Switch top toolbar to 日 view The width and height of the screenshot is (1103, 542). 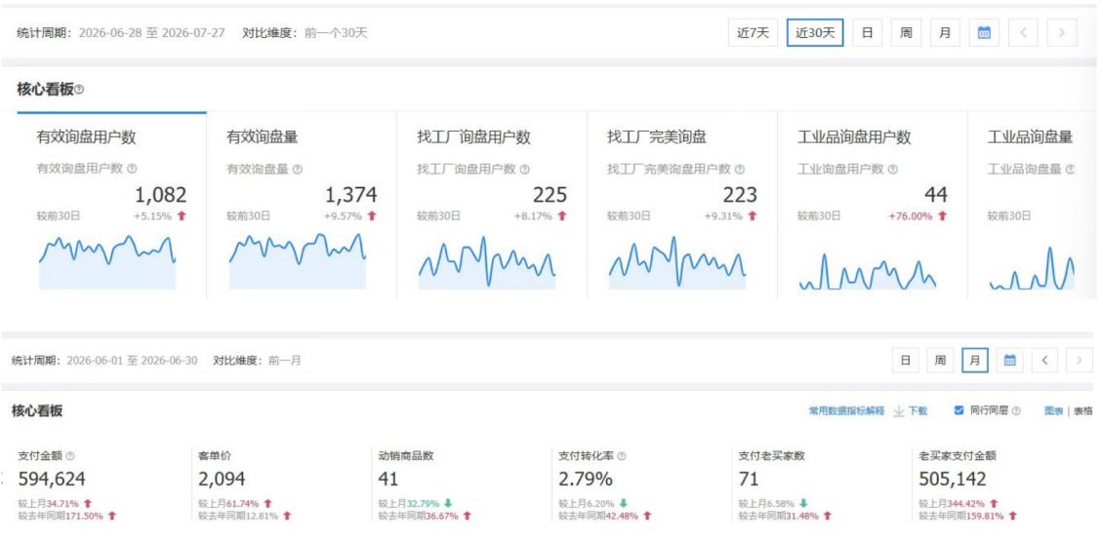coord(868,32)
